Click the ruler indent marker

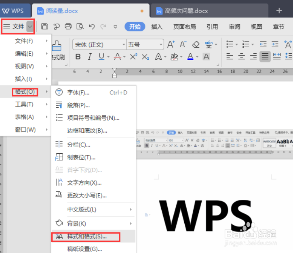pyautogui.click(x=114, y=73)
